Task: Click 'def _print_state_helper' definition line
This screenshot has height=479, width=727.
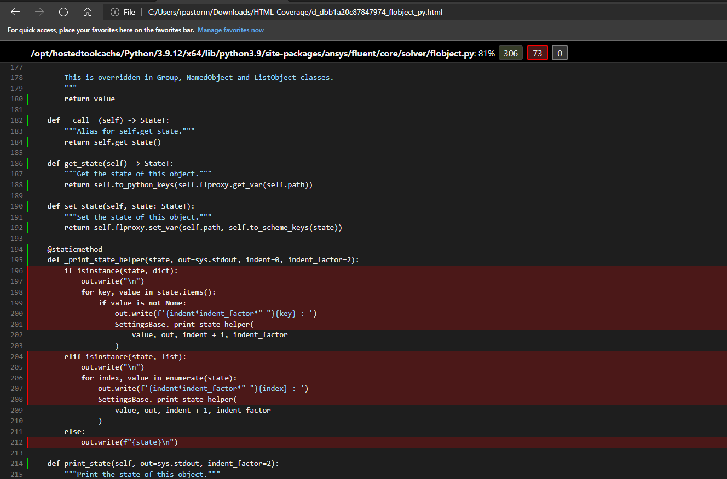Action: coord(203,260)
